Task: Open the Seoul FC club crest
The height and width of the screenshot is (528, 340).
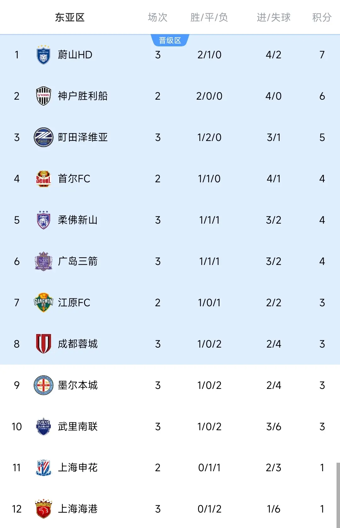Action: pyautogui.click(x=43, y=179)
